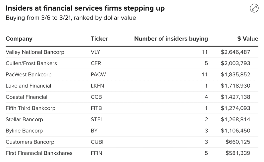Screen dimensions: 264x162
Task: Select the STEL ticker symbol
Action: (x=97, y=120)
